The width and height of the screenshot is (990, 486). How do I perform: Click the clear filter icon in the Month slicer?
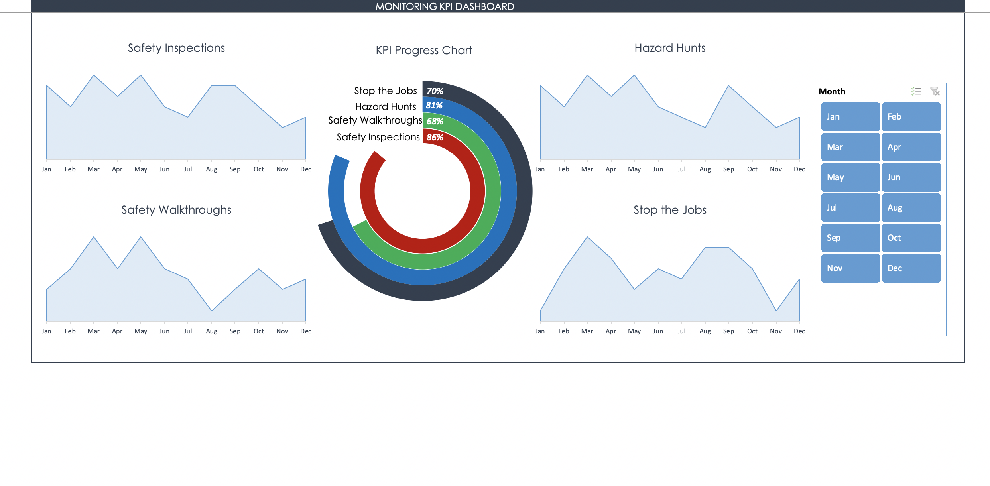(935, 91)
